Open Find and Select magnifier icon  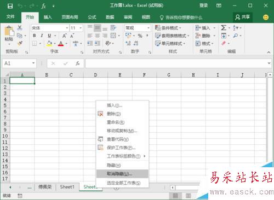coord(236,36)
